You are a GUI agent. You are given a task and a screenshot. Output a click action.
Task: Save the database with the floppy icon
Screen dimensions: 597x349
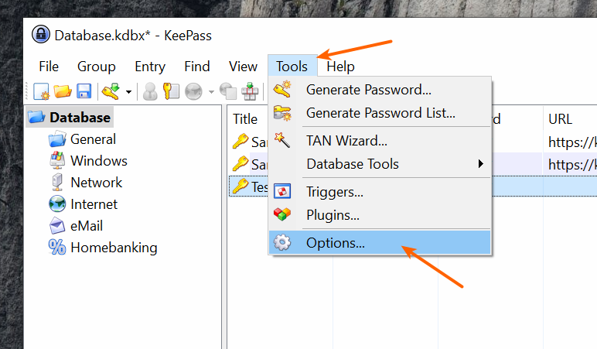coord(84,91)
